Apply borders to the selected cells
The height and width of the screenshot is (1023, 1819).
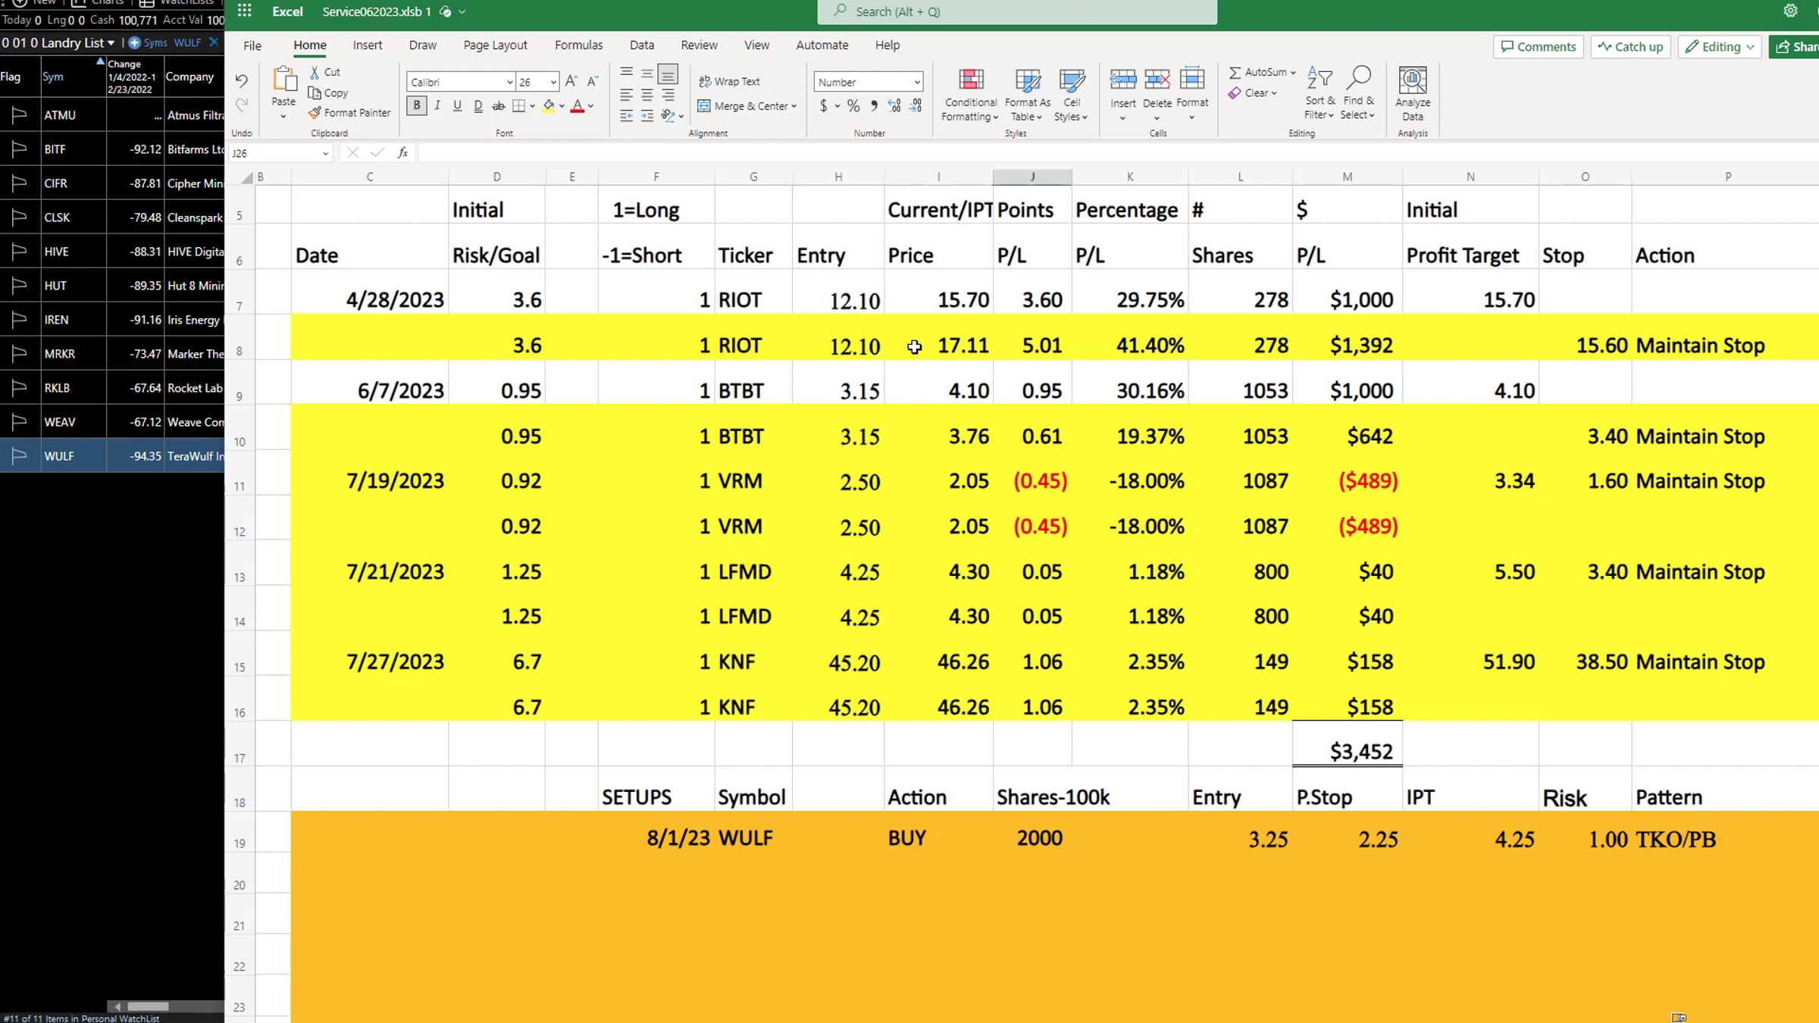point(518,106)
